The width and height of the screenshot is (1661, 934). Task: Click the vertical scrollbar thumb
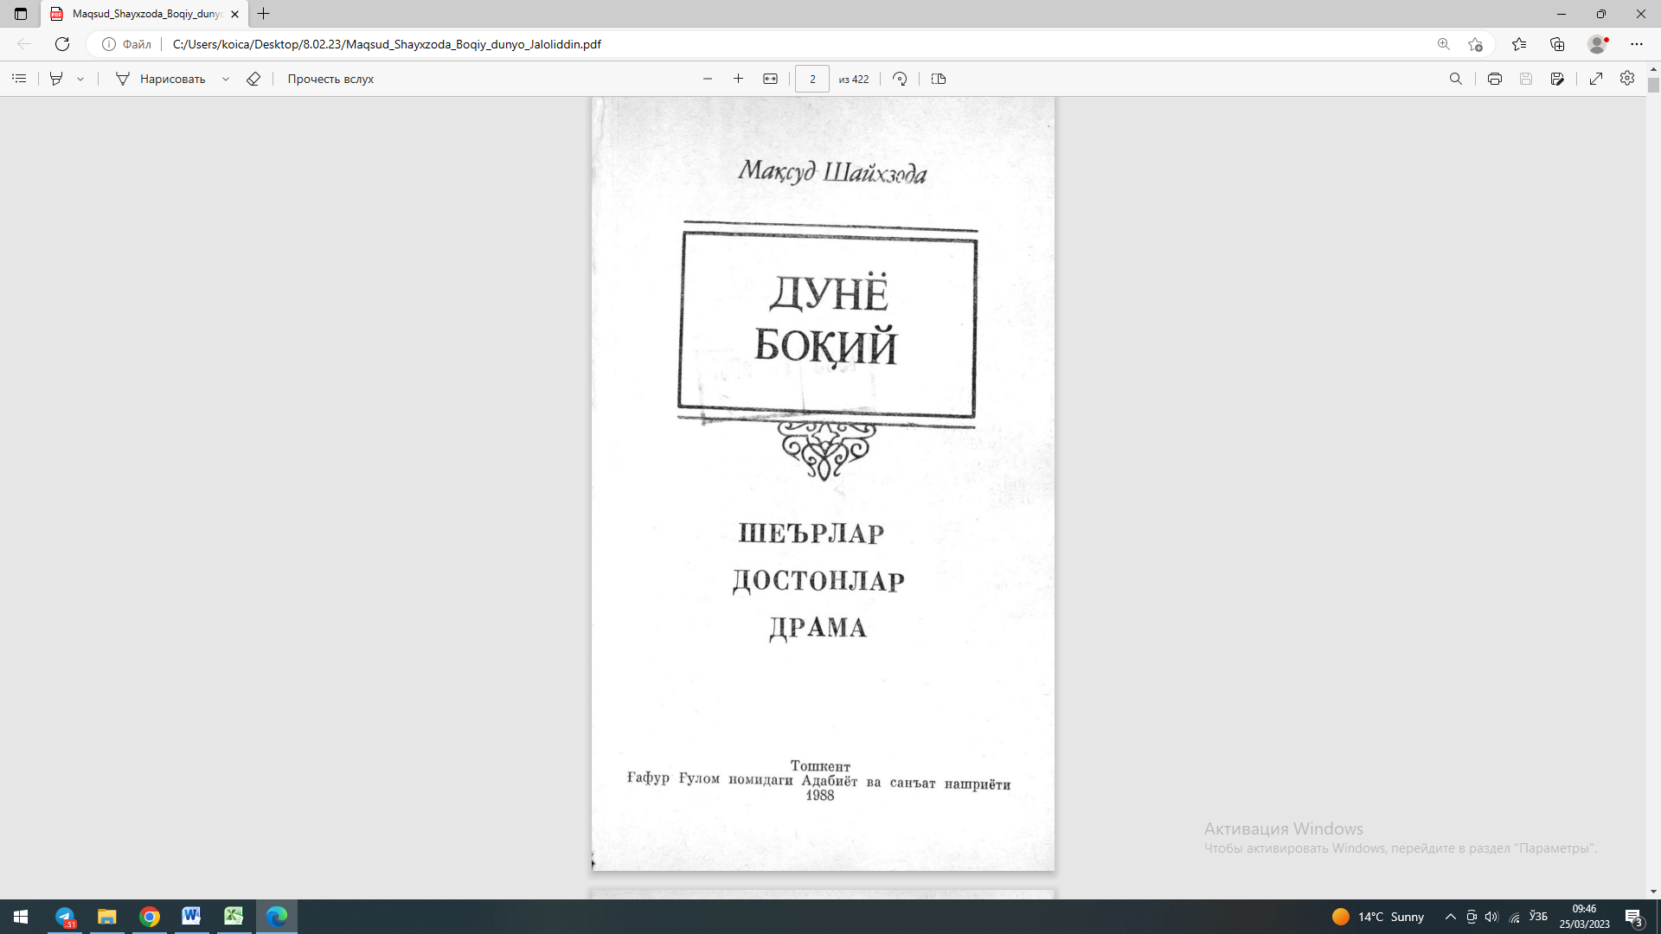(x=1653, y=85)
